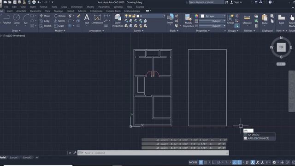Click the object color wheel swatch
Viewport: 295px width, 166px height.
tap(196, 16)
